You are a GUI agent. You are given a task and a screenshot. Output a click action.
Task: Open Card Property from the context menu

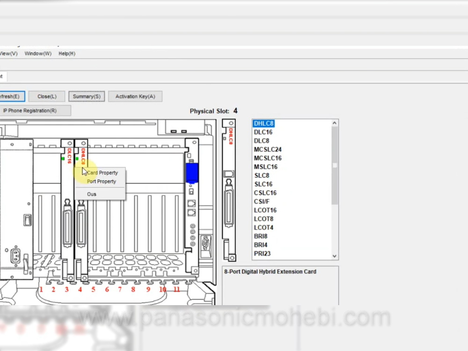coord(102,173)
